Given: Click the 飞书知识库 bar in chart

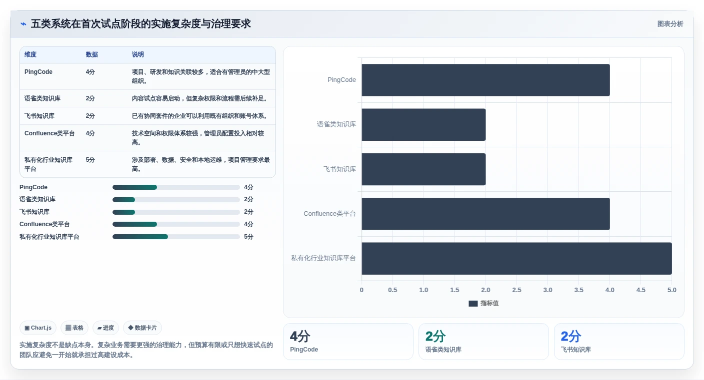Looking at the screenshot, I should (423, 169).
